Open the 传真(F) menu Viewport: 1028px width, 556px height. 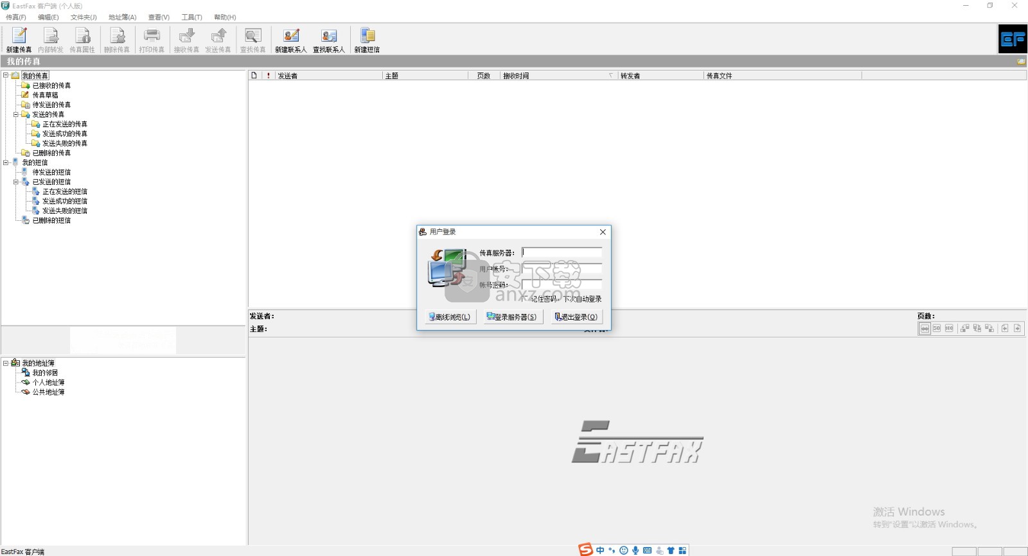tap(16, 17)
